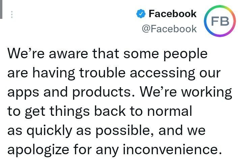
Task: Open the Facebook display name profile link
Action: tap(172, 14)
